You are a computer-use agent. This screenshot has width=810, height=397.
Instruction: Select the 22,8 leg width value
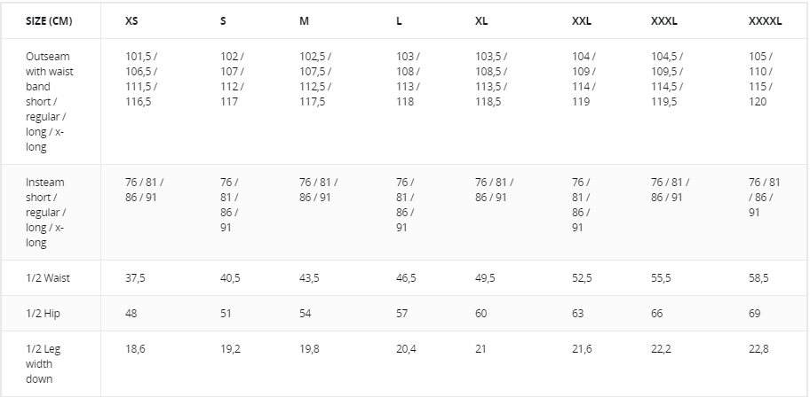[759, 349]
